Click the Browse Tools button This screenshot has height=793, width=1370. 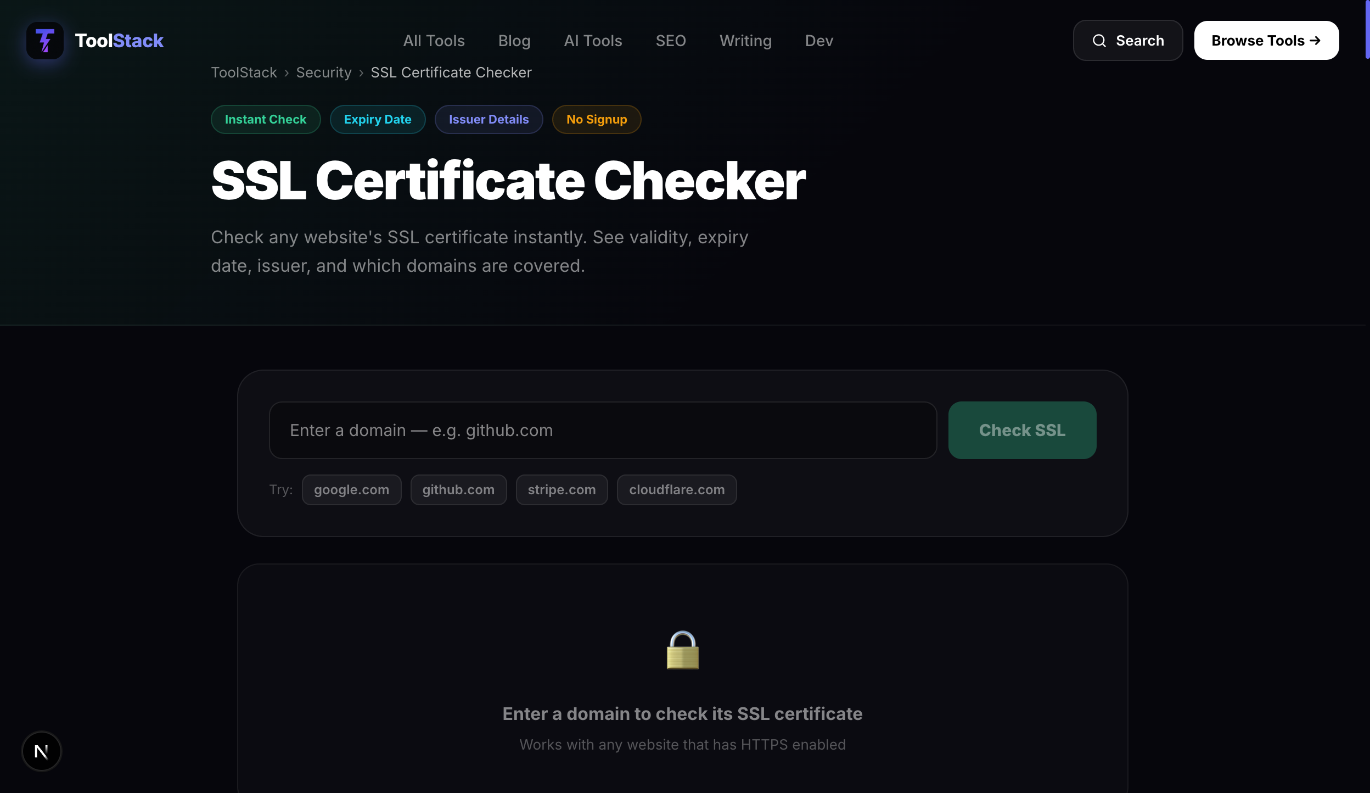pyautogui.click(x=1266, y=41)
